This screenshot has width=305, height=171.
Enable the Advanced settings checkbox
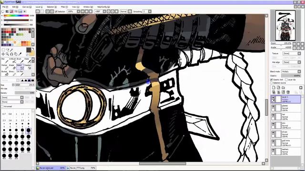click(x=2, y=106)
